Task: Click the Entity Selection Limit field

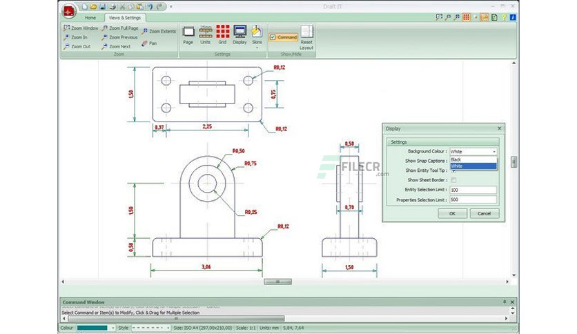Action: point(473,190)
